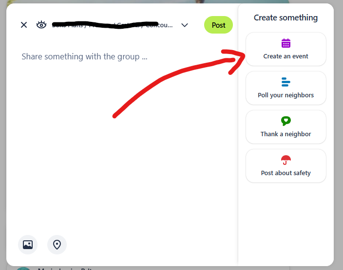Select Thank a neighbor label

[x=286, y=134]
